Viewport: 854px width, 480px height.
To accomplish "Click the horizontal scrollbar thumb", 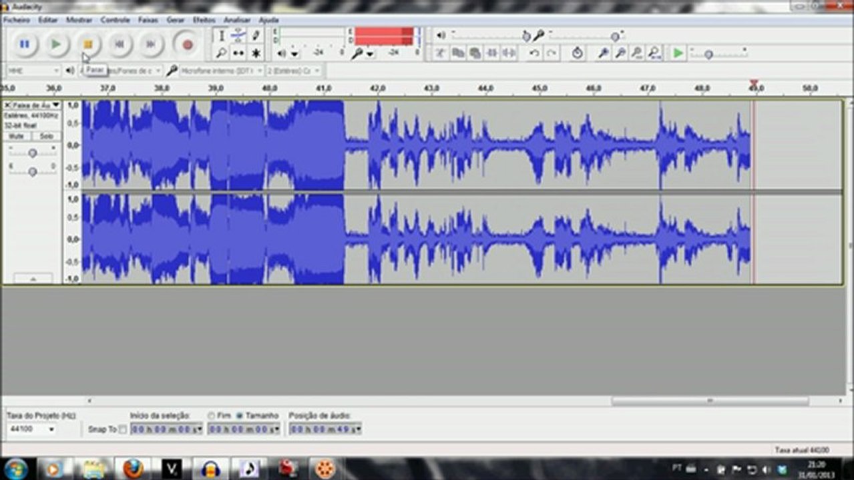I will tap(710, 401).
